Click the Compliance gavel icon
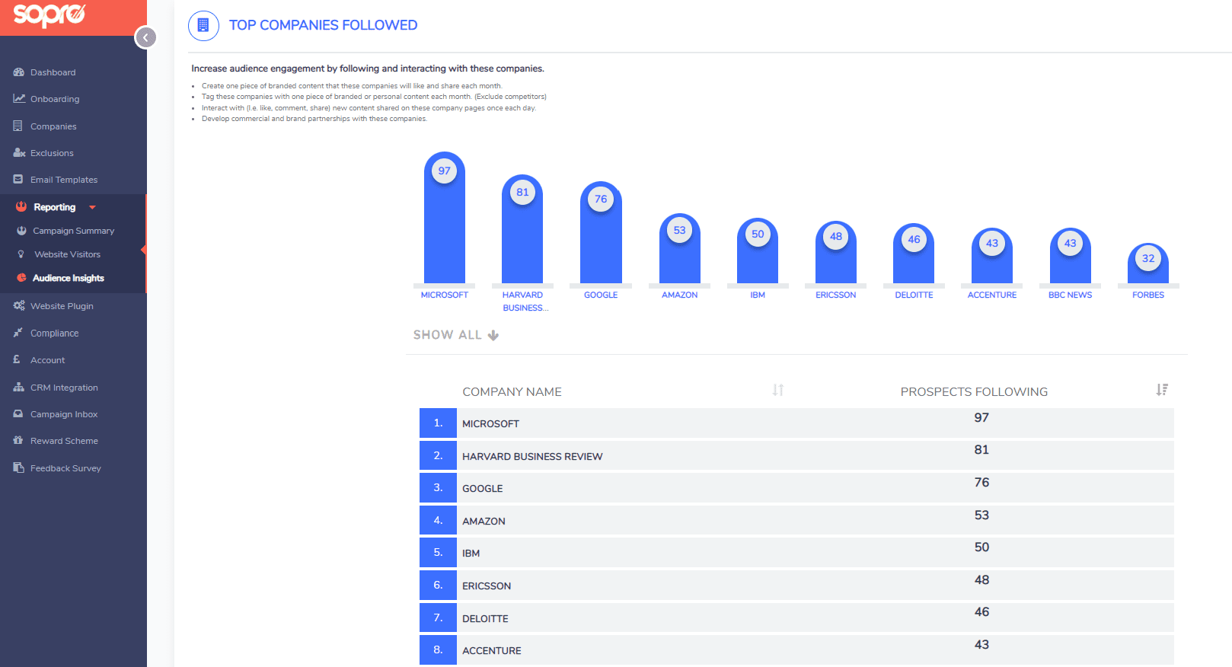Screen dimensions: 1232x667 pyautogui.click(x=18, y=333)
